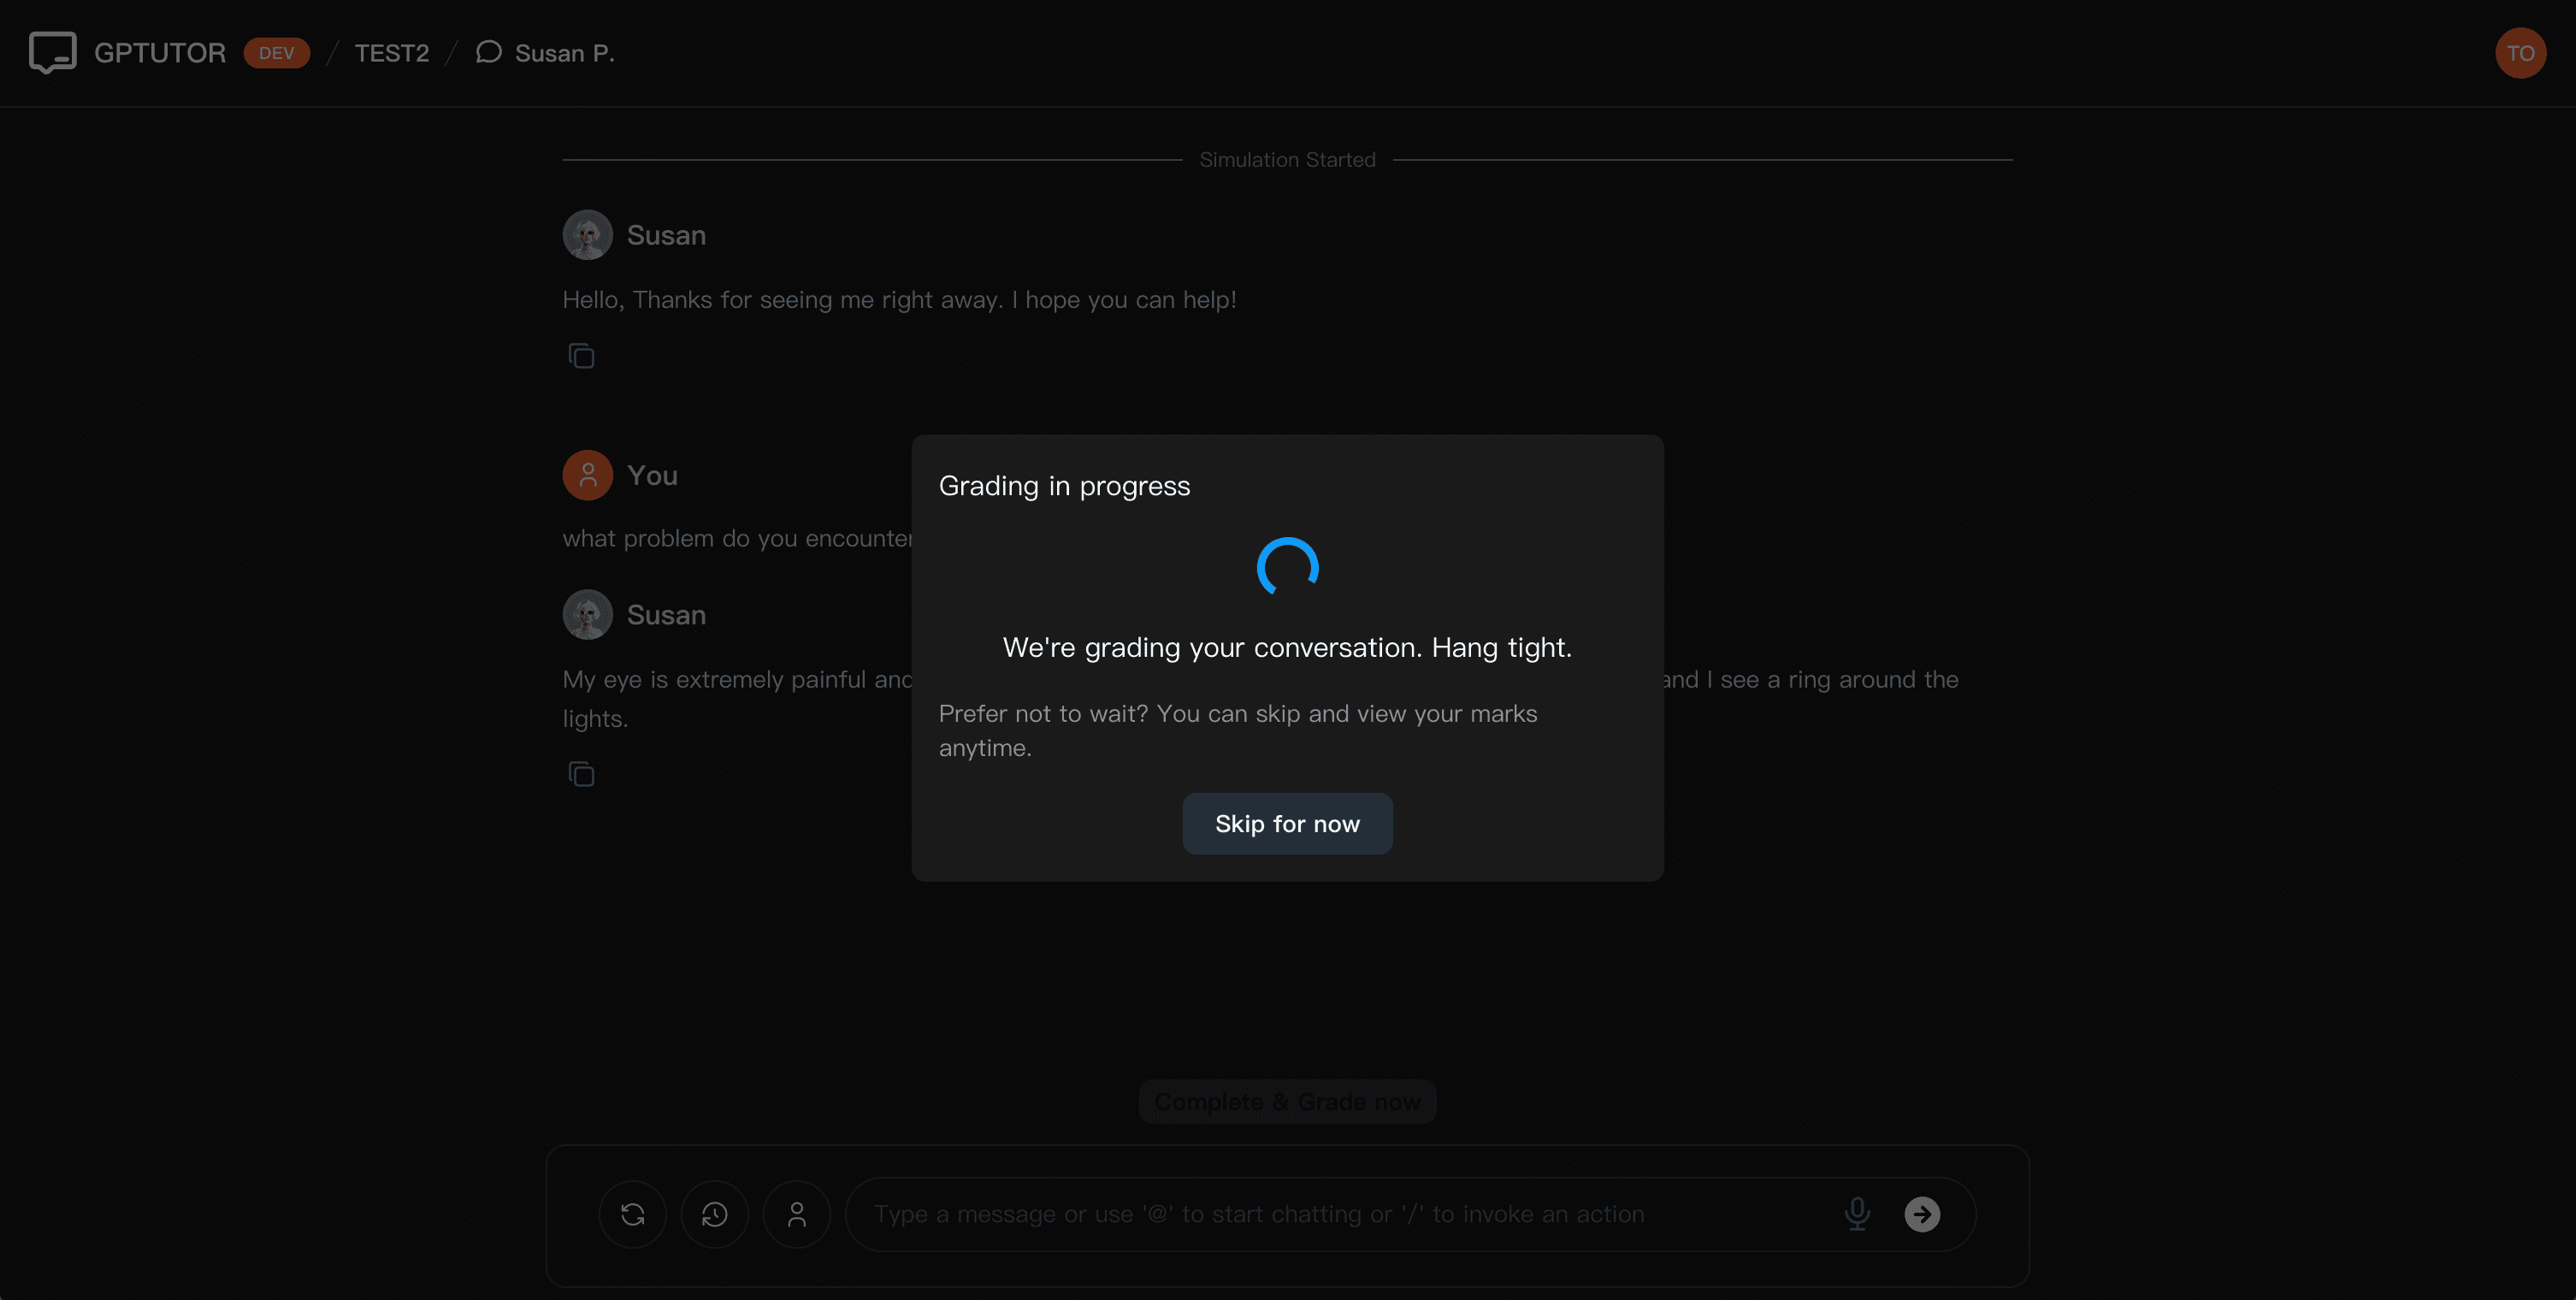The image size is (2576, 1300).
Task: Click the text 'We're grading your conversation. Hang tight.'
Action: click(1287, 648)
